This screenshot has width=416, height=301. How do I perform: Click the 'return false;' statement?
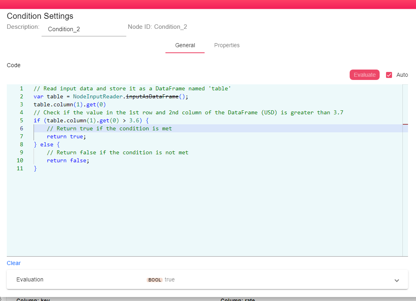tap(68, 160)
